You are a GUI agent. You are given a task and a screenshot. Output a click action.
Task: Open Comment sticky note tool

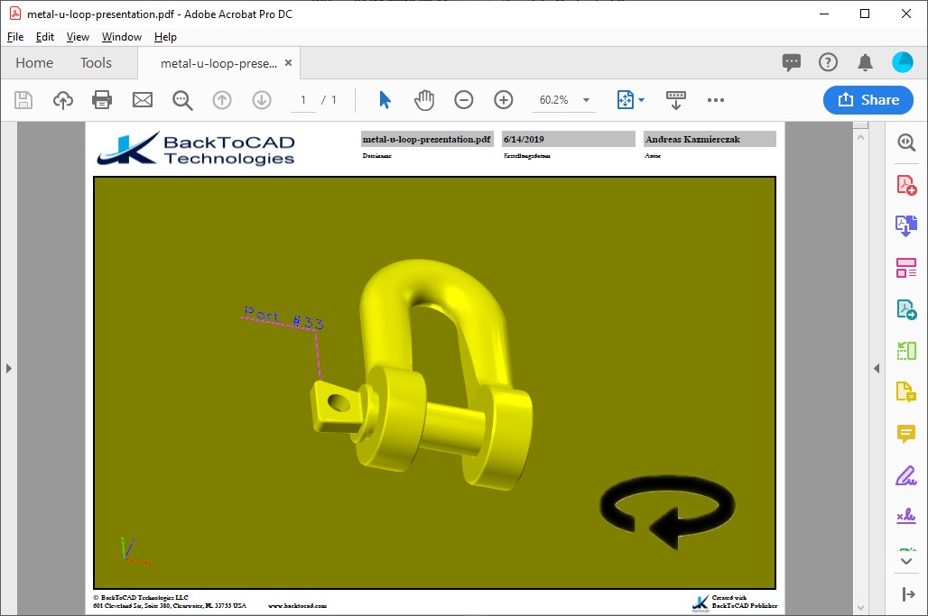tap(906, 434)
